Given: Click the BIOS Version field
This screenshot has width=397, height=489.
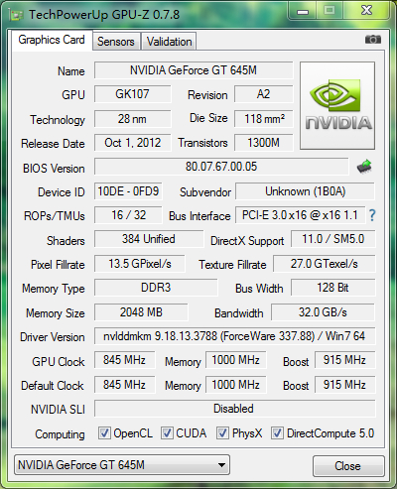Looking at the screenshot, I should click(x=221, y=167).
